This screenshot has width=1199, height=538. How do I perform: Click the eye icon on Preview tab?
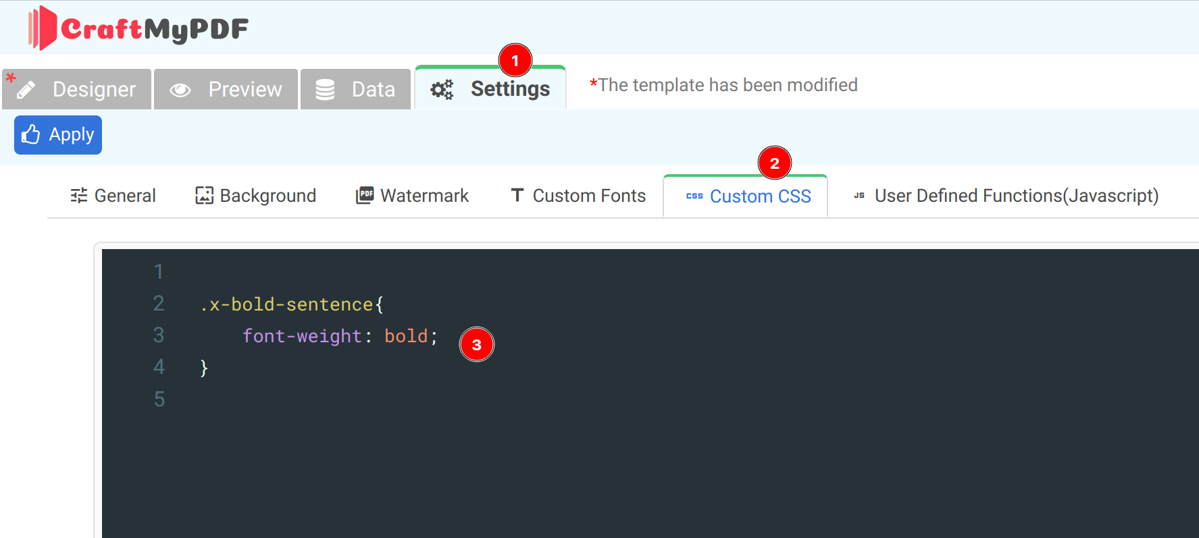[180, 90]
